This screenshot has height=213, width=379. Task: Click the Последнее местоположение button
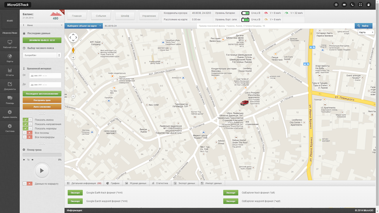42,94
